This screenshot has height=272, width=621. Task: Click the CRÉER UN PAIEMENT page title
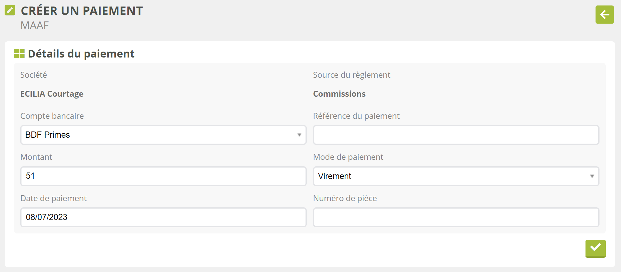[82, 11]
